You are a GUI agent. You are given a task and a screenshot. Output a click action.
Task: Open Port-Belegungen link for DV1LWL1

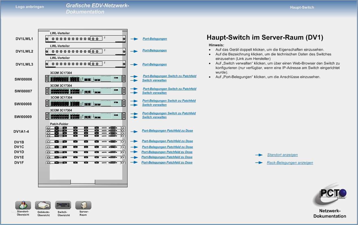click(x=155, y=39)
